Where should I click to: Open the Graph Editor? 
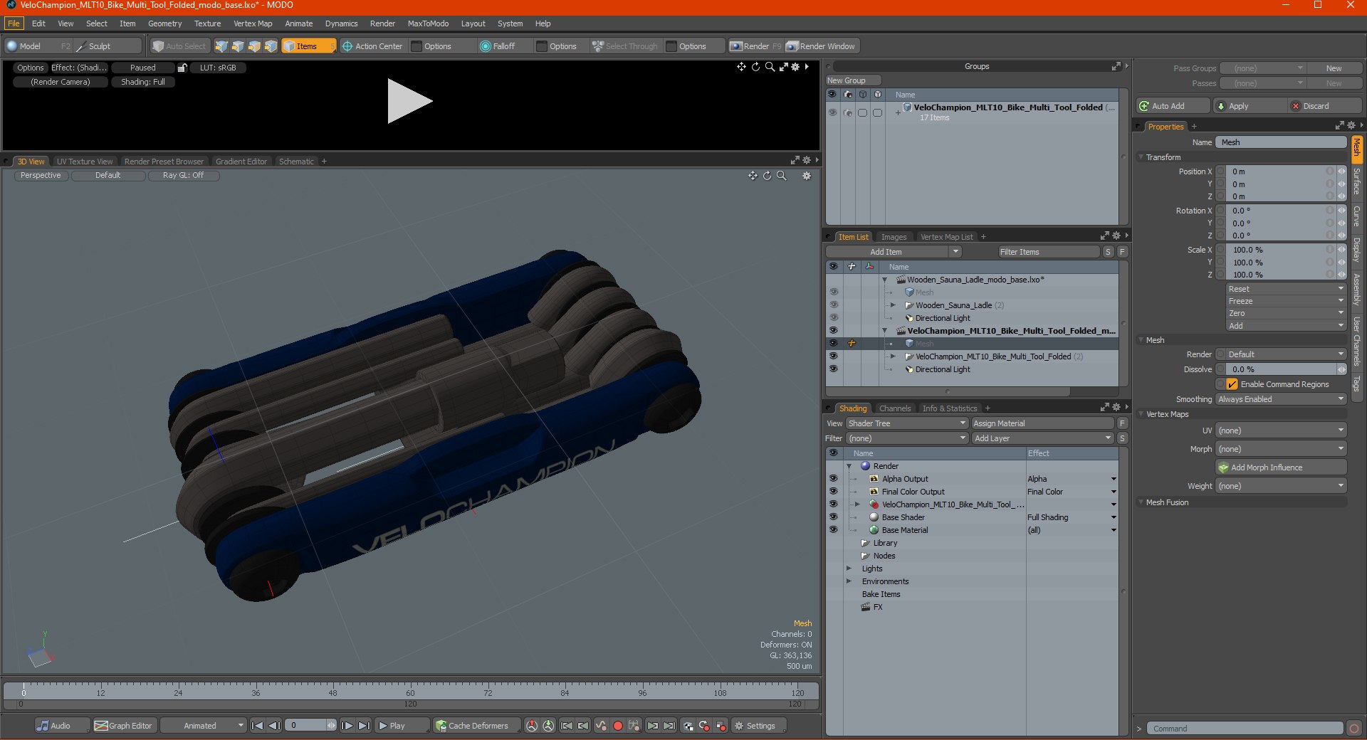click(123, 726)
